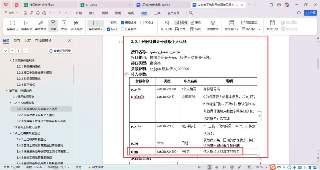The height and width of the screenshot is (170, 320).
Task: Uncheck the table gridlines (表格虚框) option
Action: (122, 23)
